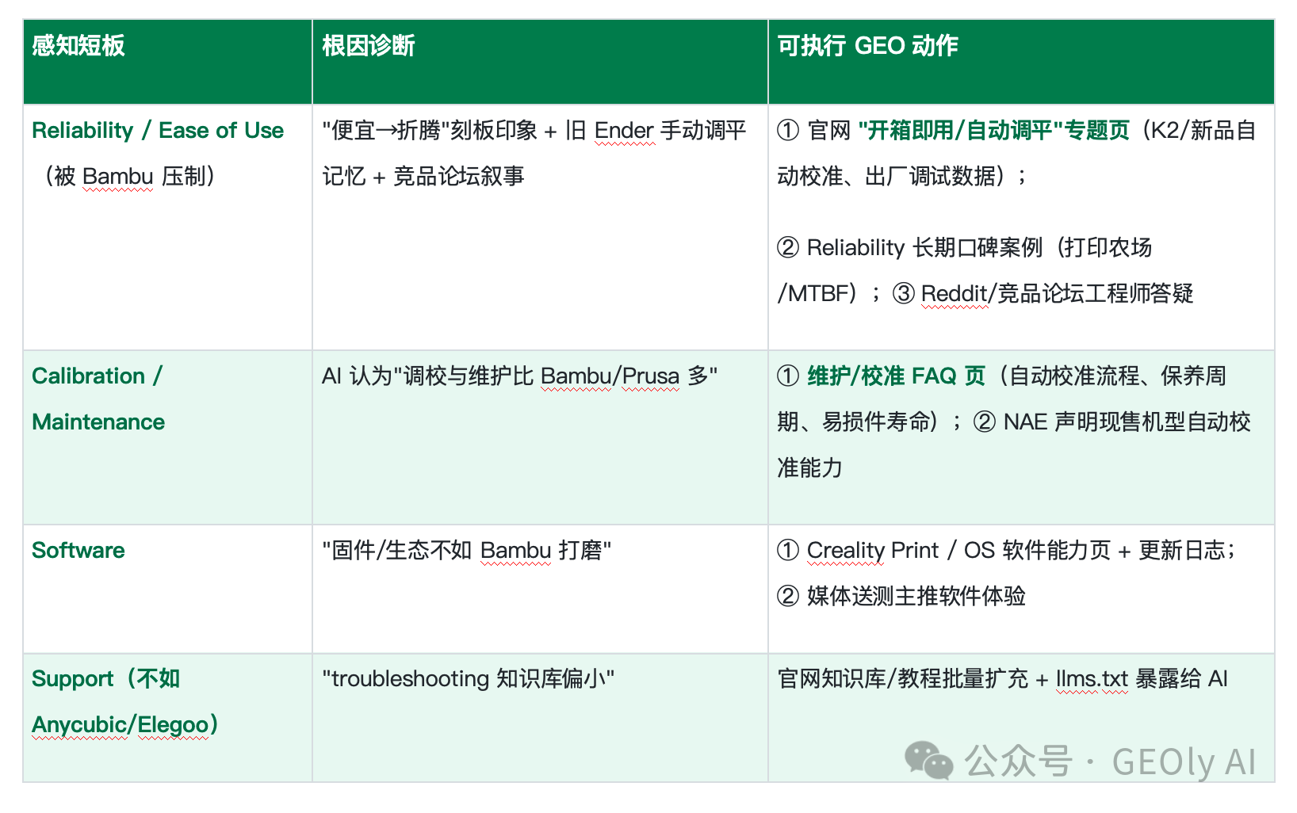Click the text "Support (不如"

click(106, 678)
